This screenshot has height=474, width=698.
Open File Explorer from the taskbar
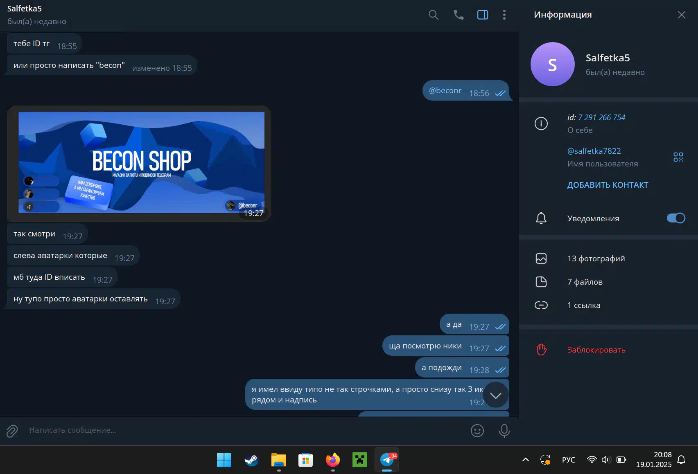coord(278,460)
